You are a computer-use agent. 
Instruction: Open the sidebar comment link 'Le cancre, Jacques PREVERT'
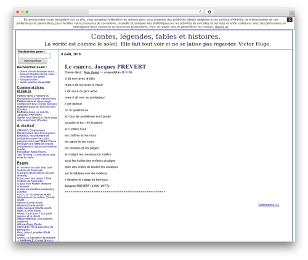[x=33, y=113]
